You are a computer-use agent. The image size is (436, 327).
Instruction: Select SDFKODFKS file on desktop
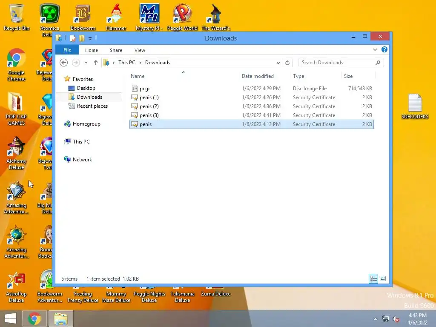415,106
